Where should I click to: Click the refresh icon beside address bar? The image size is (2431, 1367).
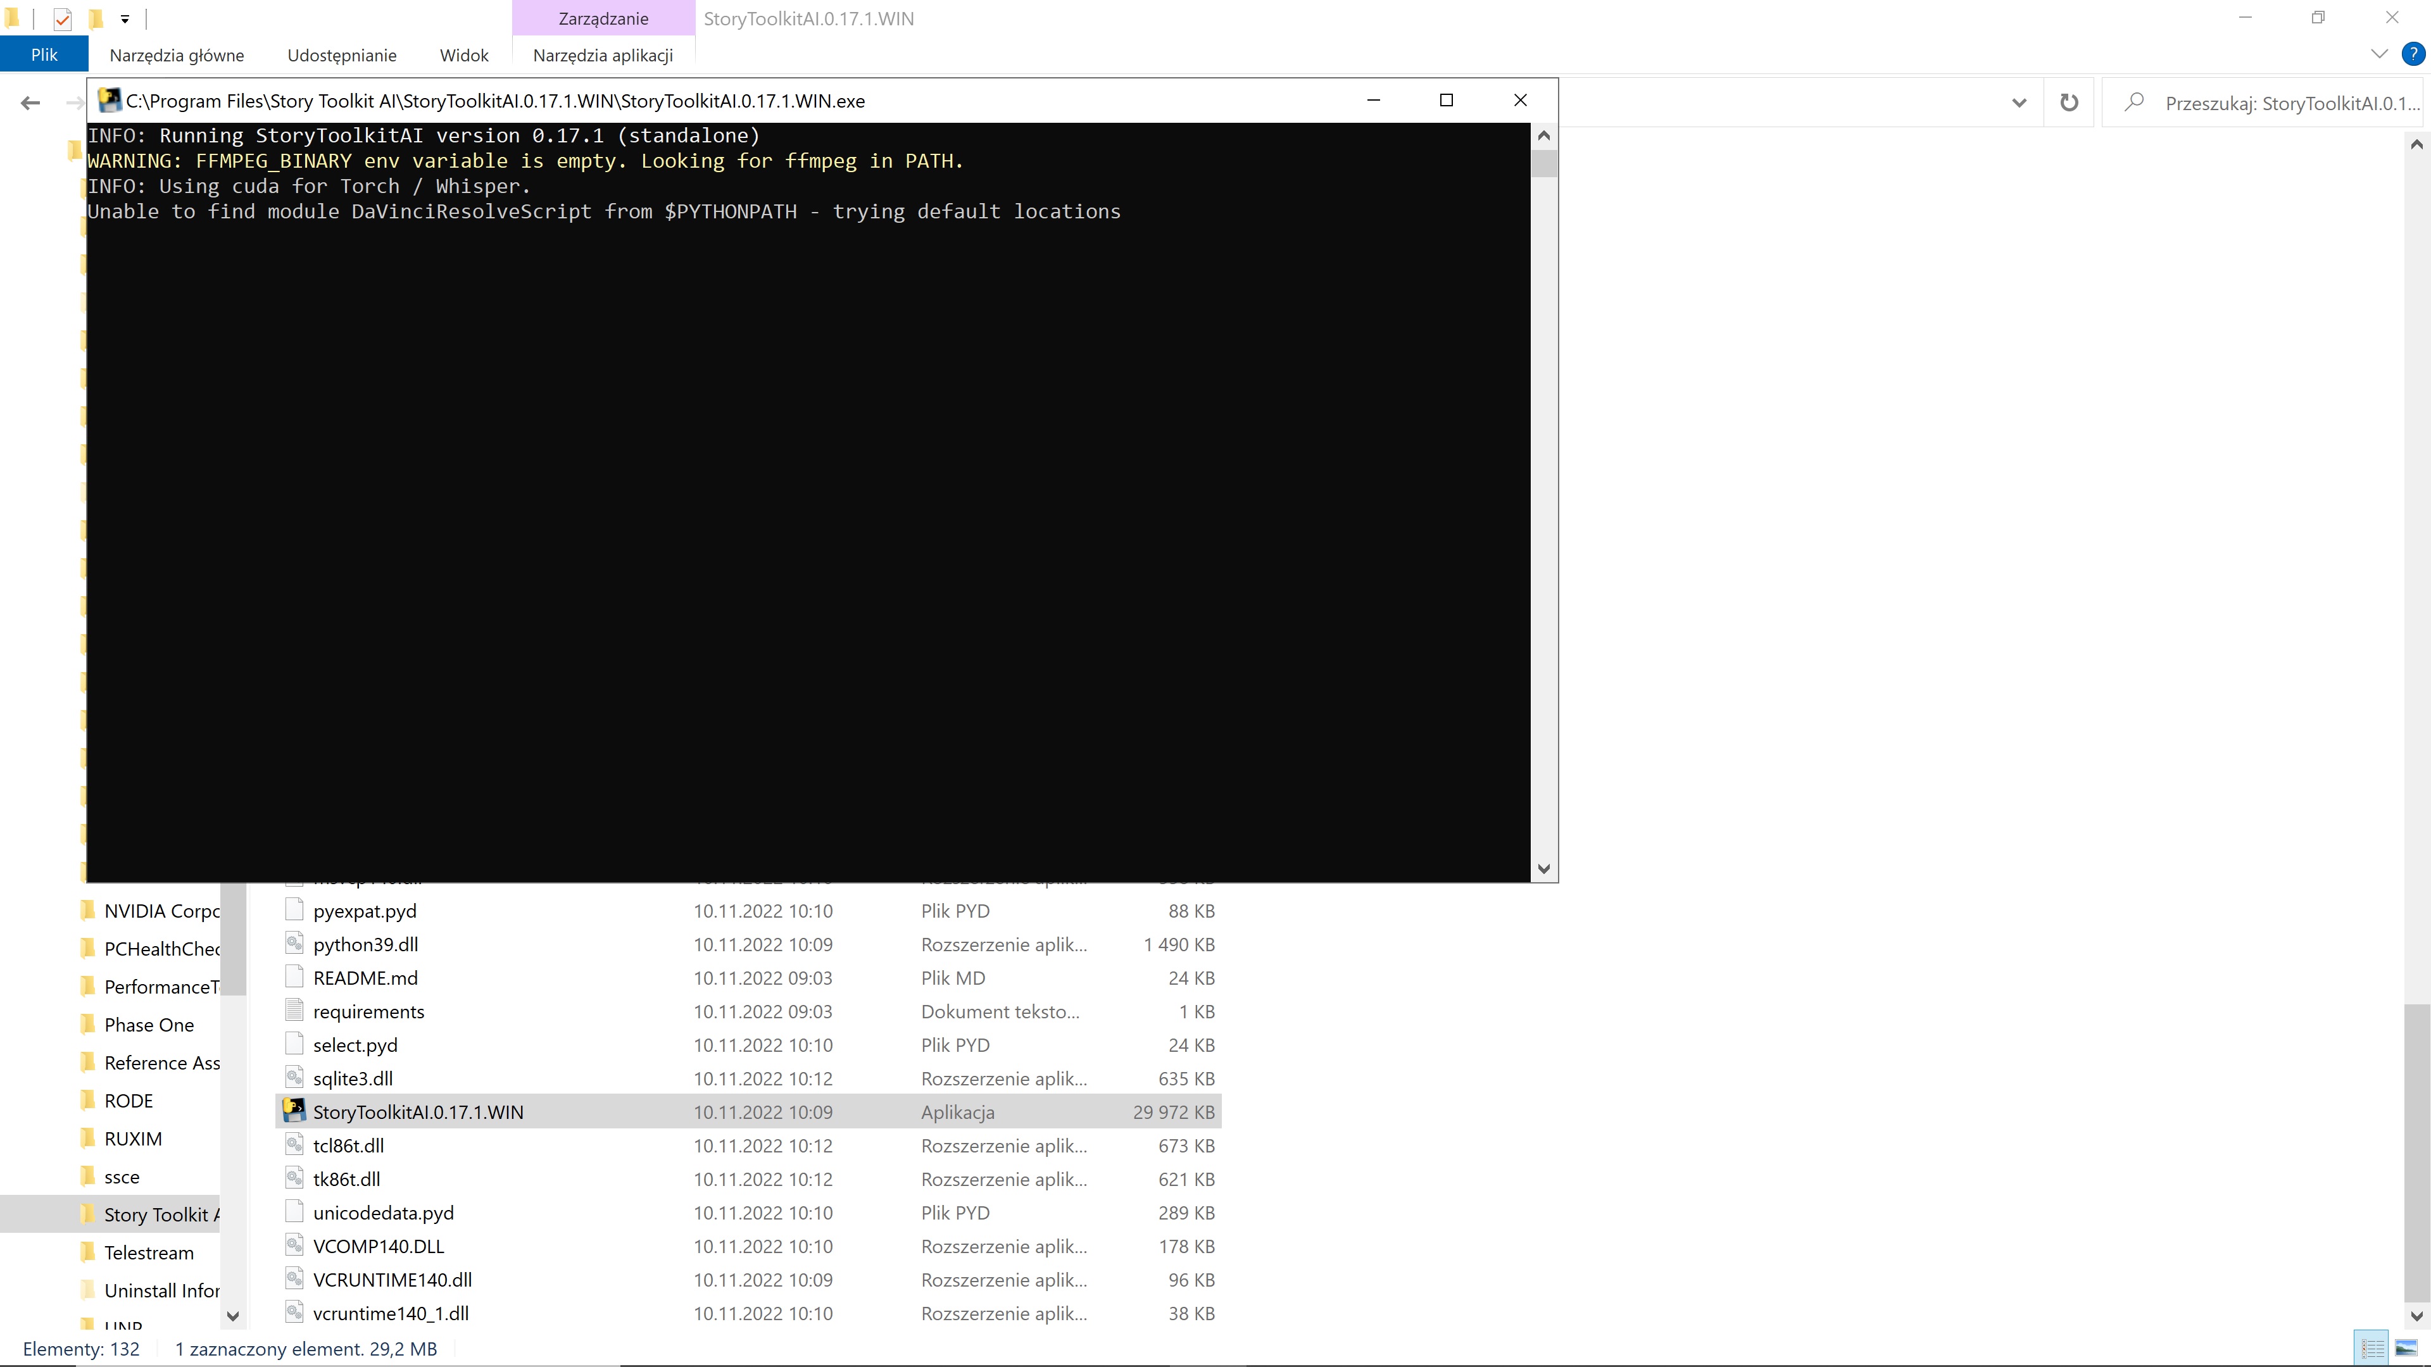point(2069,102)
